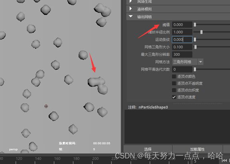Open the 网格方法 dropdown showing 三角形网格

click(x=188, y=62)
